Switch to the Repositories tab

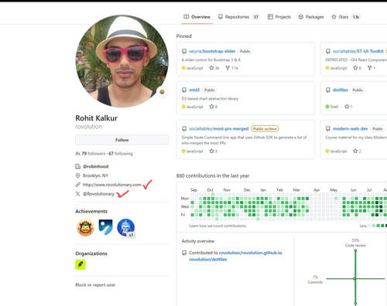point(238,17)
